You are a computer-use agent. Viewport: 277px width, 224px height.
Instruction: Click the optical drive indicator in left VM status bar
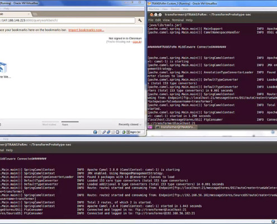point(100,132)
